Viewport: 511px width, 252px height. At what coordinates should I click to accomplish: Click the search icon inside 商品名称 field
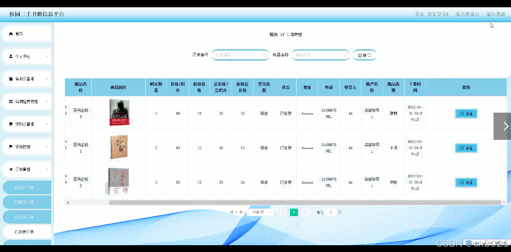pos(345,55)
